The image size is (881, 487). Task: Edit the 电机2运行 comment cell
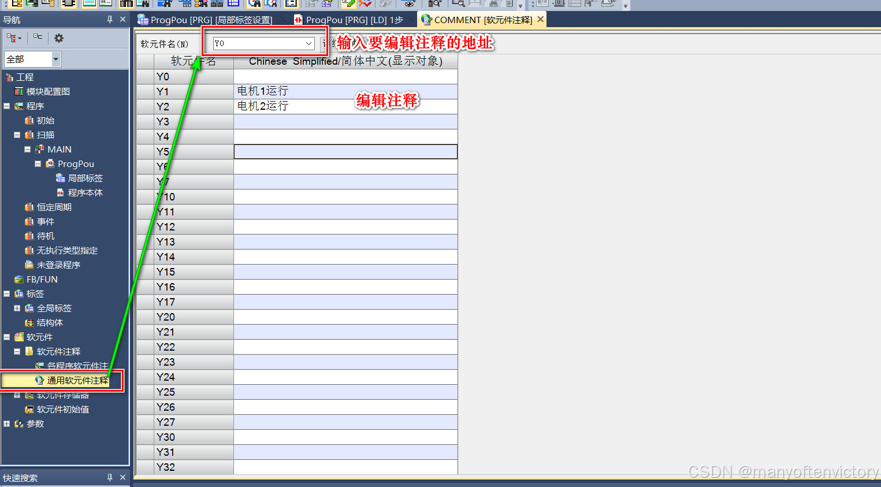click(345, 106)
